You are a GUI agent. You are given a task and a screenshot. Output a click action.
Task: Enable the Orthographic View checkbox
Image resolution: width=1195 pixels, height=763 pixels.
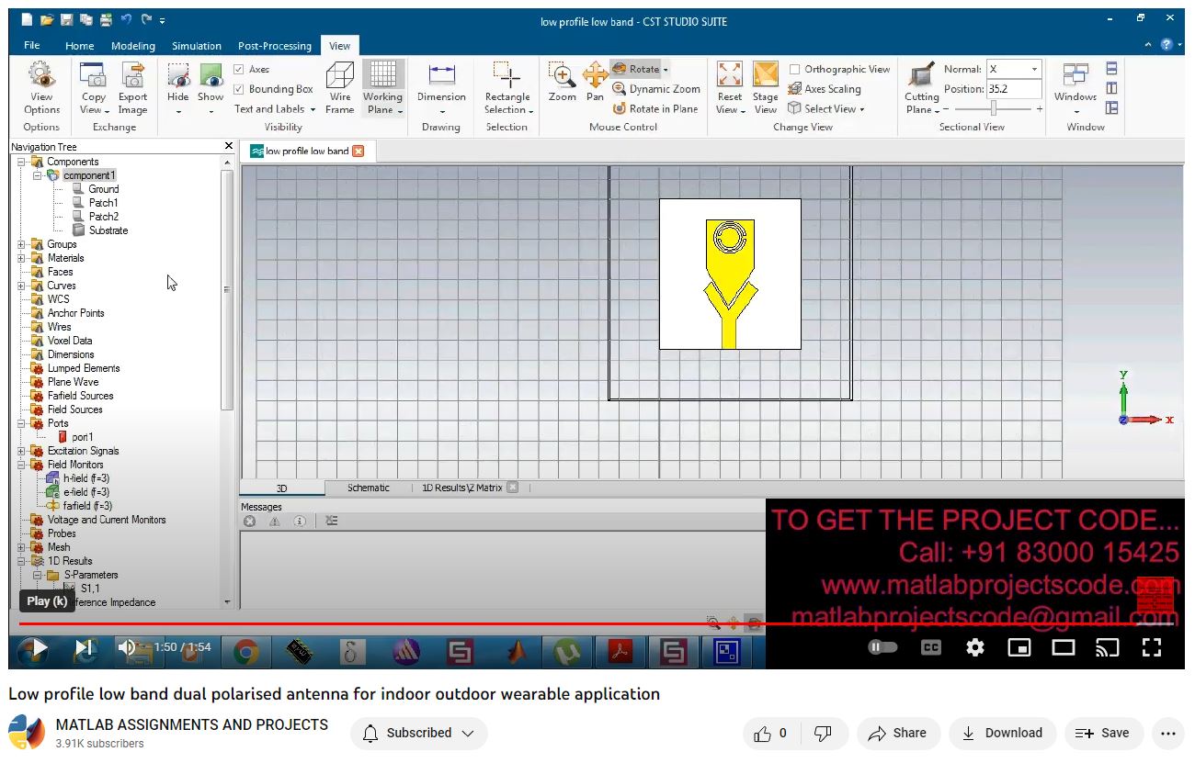tap(795, 70)
